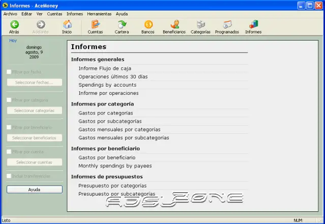Screen dimensions: 325x224
Task: Open Gastos mensuales por categorías report
Action: (120, 129)
